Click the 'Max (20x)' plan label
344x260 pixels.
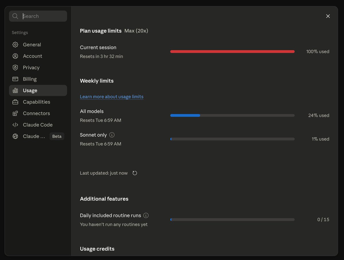click(136, 31)
